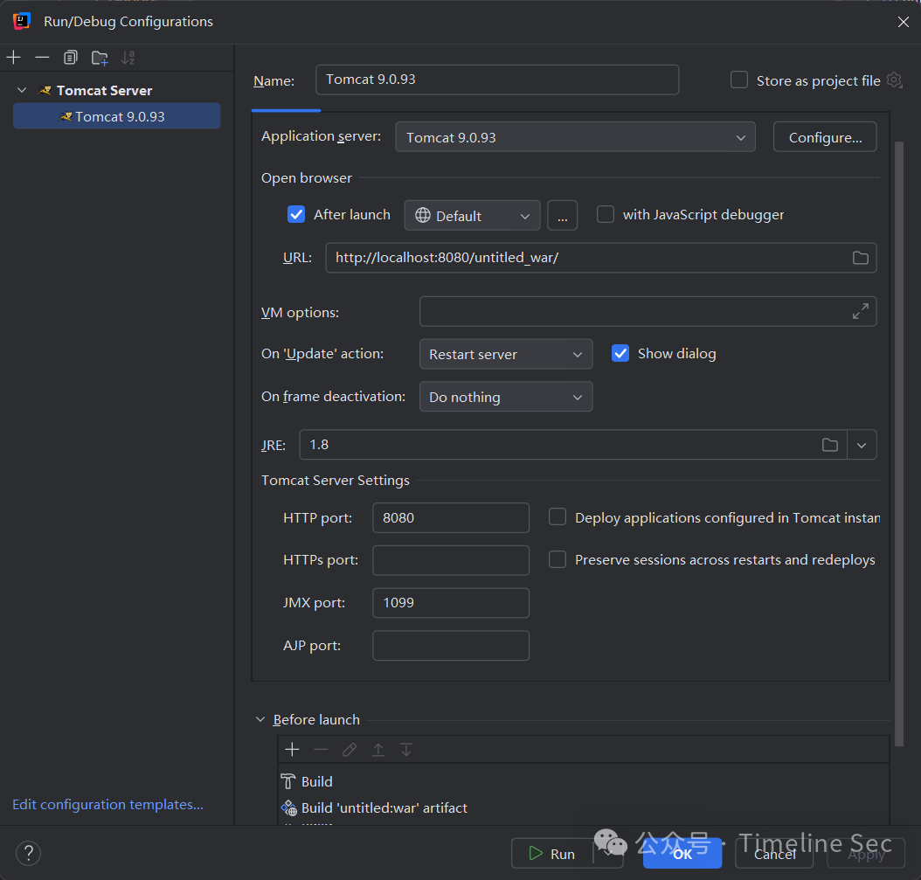The height and width of the screenshot is (880, 921).
Task: Add a Before launch task
Action: (x=292, y=750)
